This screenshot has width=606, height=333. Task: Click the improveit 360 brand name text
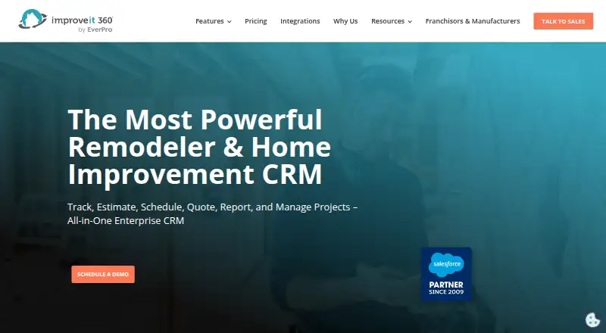[x=83, y=20]
